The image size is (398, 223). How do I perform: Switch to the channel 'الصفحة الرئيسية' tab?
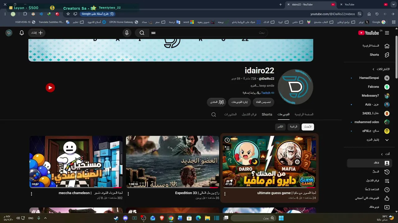304,115
